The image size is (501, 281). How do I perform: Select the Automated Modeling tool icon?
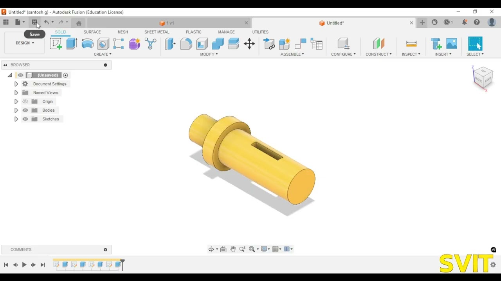(x=150, y=44)
